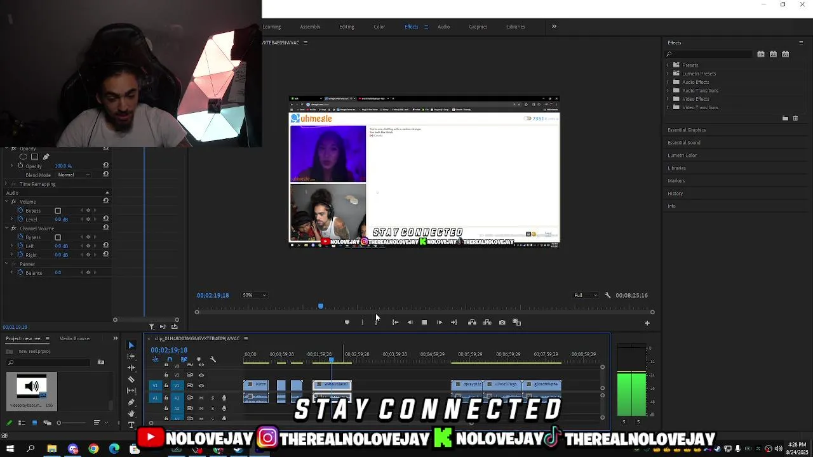Select the Pen tool in tools panel
Screen dimensions: 813x457
click(x=131, y=402)
